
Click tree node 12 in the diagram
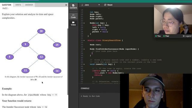(41, 57)
